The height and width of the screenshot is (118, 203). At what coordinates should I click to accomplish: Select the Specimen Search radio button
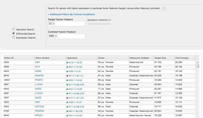pos(14,29)
